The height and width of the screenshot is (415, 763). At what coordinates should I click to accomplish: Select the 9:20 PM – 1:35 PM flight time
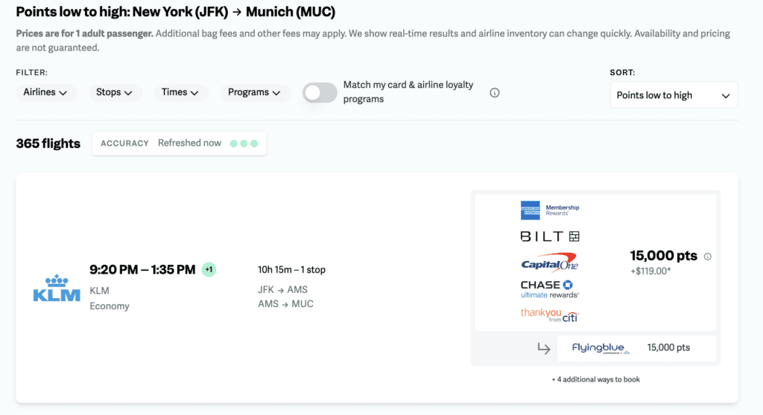point(142,269)
